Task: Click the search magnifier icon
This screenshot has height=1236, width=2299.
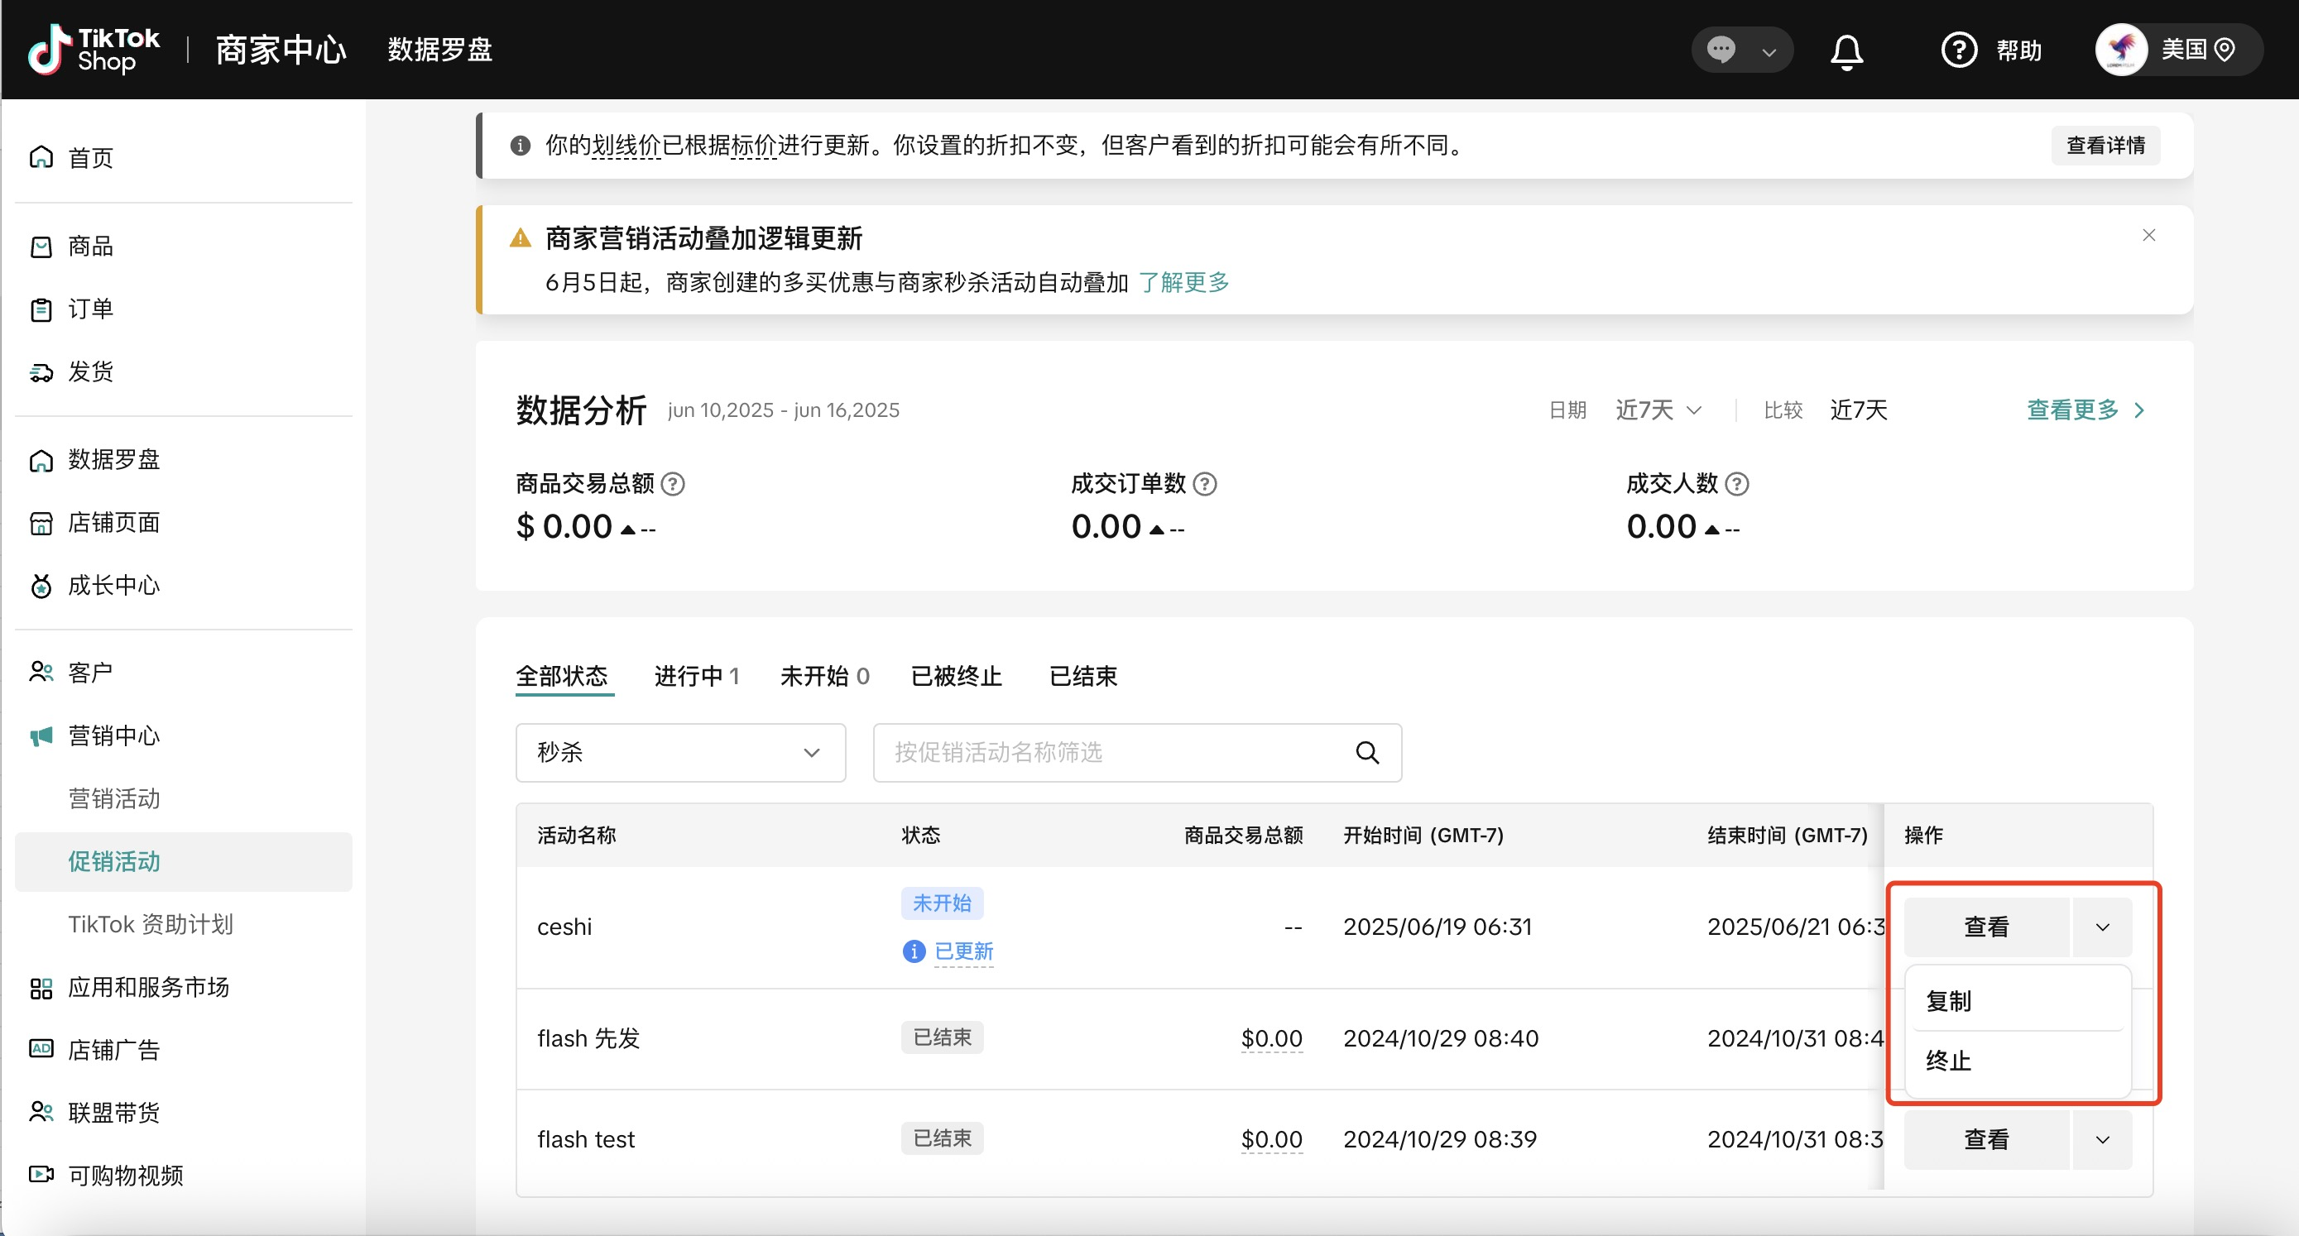Action: [x=1366, y=752]
